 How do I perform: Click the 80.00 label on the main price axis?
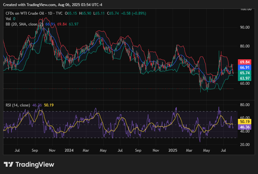[245, 46]
